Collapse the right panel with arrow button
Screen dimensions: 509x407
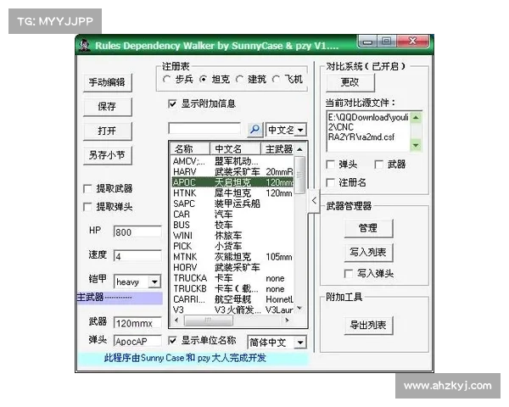[x=313, y=200]
